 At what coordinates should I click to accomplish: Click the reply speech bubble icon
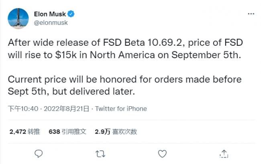pyautogui.click(x=39, y=154)
